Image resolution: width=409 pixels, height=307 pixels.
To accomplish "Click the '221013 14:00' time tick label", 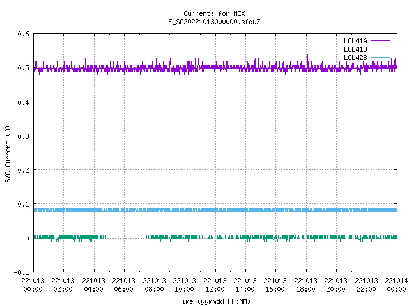I will pyautogui.click(x=245, y=285).
